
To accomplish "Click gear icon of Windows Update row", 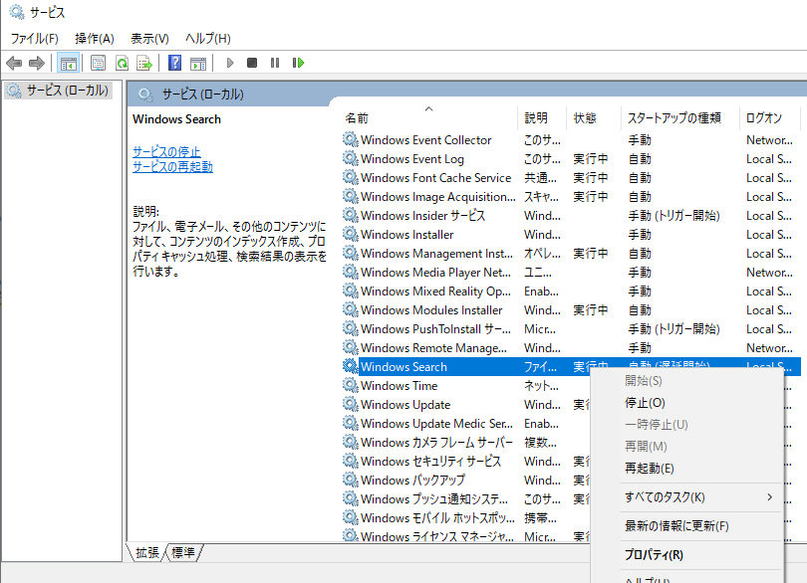I will coord(351,404).
